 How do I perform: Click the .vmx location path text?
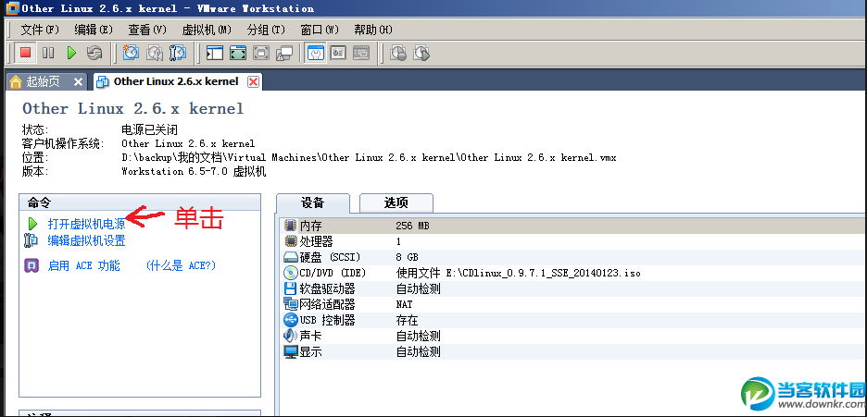(x=369, y=158)
